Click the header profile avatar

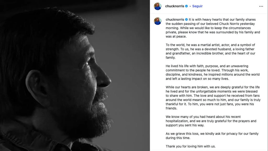[x=158, y=6]
